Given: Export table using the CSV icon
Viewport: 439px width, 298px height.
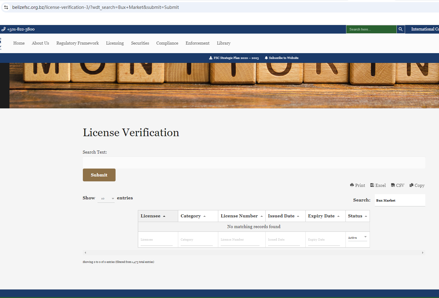Looking at the screenshot, I should coord(393,185).
